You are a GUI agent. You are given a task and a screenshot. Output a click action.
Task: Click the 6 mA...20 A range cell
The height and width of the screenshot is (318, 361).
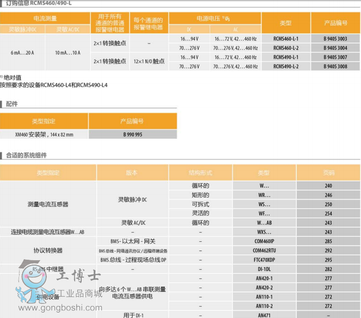pos(22,52)
